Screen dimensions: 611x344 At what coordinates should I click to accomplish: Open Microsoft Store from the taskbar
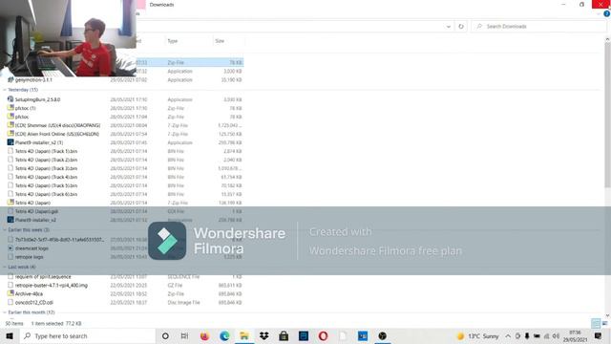pos(284,335)
